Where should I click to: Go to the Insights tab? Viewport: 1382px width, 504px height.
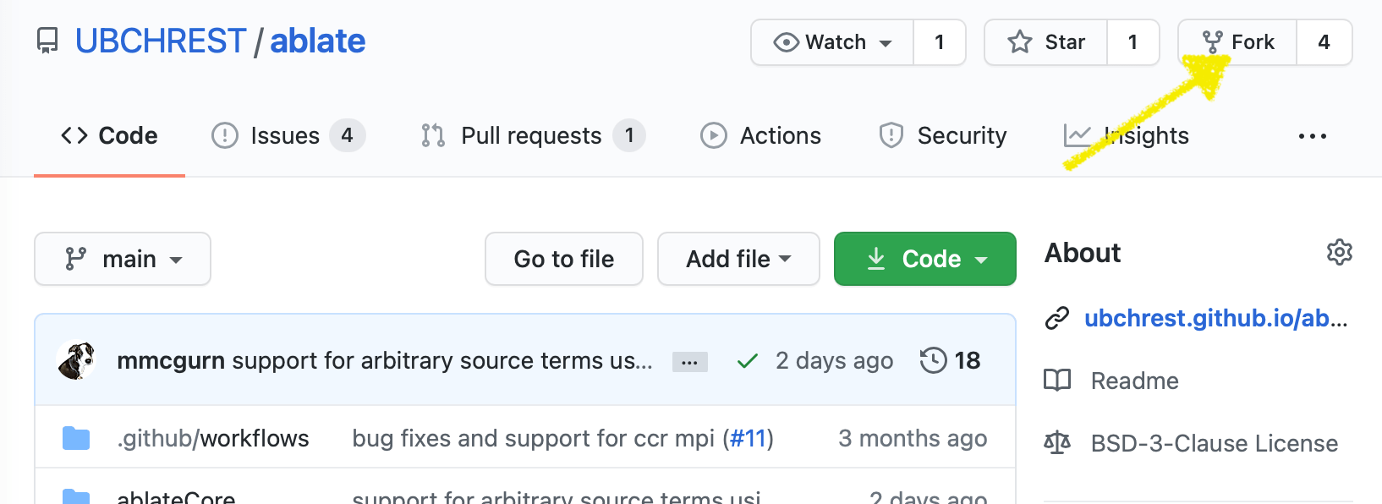[x=1126, y=135]
